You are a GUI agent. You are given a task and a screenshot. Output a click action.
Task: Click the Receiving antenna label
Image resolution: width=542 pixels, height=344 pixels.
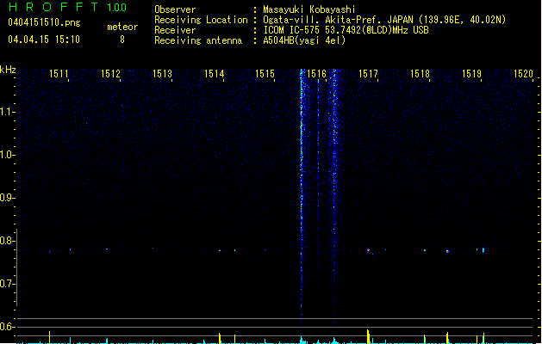click(x=198, y=40)
